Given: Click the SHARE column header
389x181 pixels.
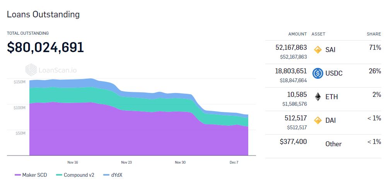Looking at the screenshot, I should pos(374,34).
